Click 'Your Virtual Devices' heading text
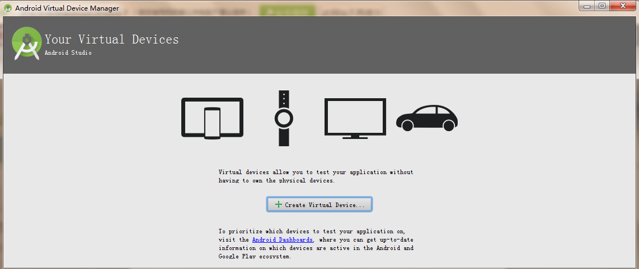 (x=112, y=40)
